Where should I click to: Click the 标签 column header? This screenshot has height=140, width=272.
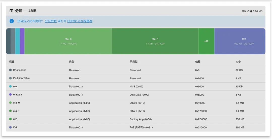click(x=12, y=62)
